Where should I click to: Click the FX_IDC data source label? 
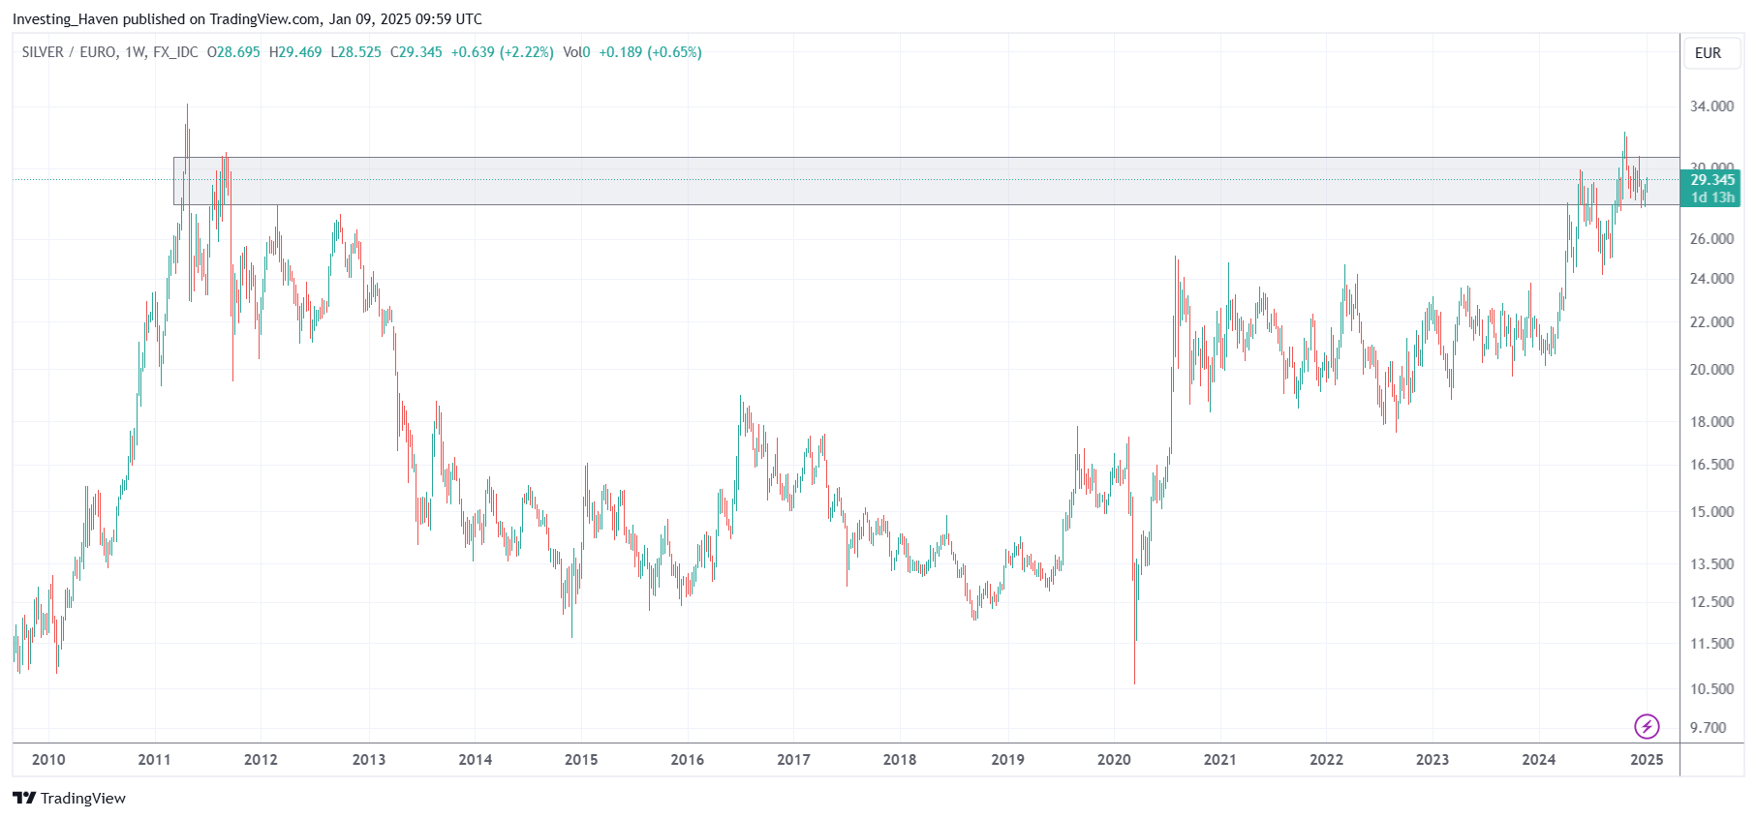click(175, 52)
